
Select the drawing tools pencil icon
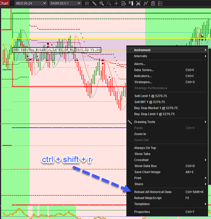pos(94,3)
